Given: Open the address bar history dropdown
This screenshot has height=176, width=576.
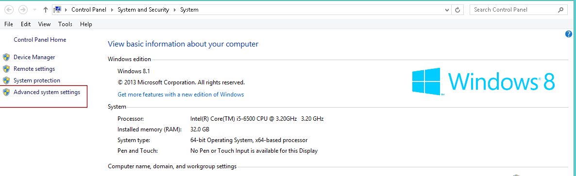Looking at the screenshot, I should [x=447, y=10].
